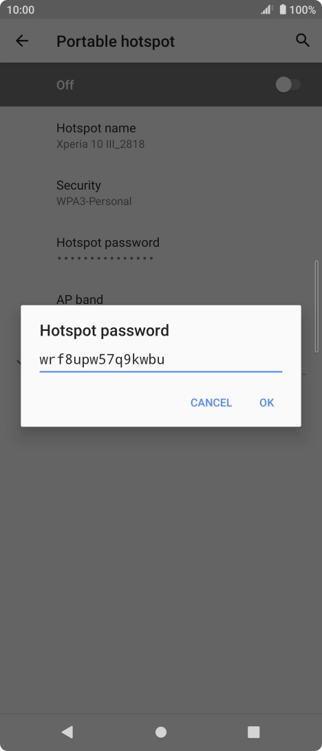Toggle the portable hotspot switch
The image size is (322, 751).
click(x=288, y=85)
